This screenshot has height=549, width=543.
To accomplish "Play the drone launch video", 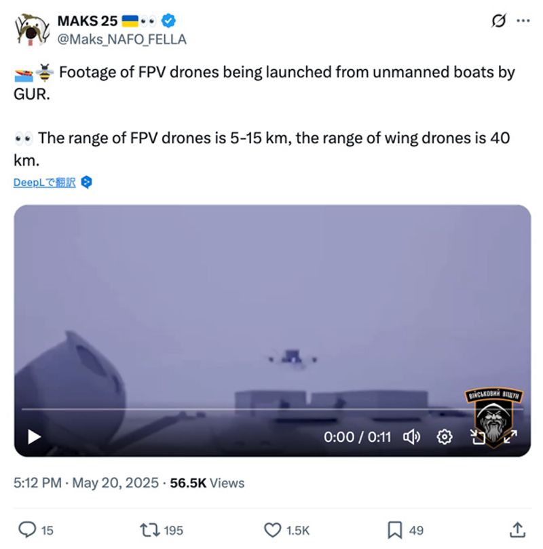I will tap(35, 437).
